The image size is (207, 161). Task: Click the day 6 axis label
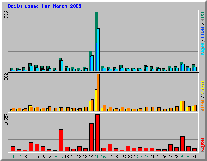pos(44,157)
